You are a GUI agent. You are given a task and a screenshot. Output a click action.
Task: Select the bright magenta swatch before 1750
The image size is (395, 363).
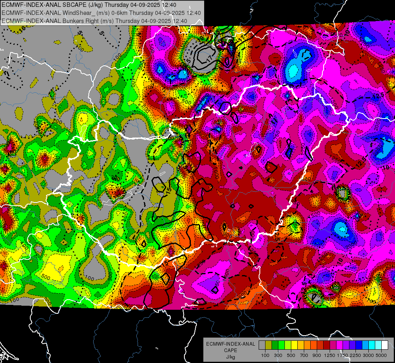click(x=340, y=345)
